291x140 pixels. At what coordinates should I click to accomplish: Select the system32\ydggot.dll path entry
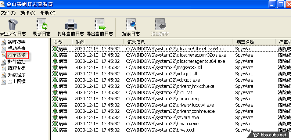(161, 74)
